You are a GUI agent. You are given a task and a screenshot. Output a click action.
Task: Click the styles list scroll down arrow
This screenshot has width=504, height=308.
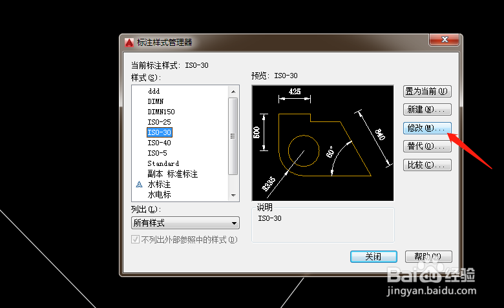point(233,195)
